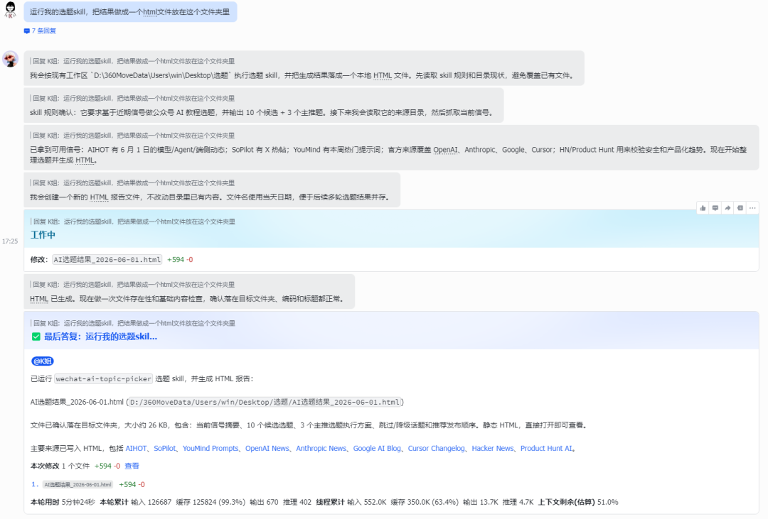Open the Product Hunt AI link
Screen dimensions: 768x519
tap(546, 448)
